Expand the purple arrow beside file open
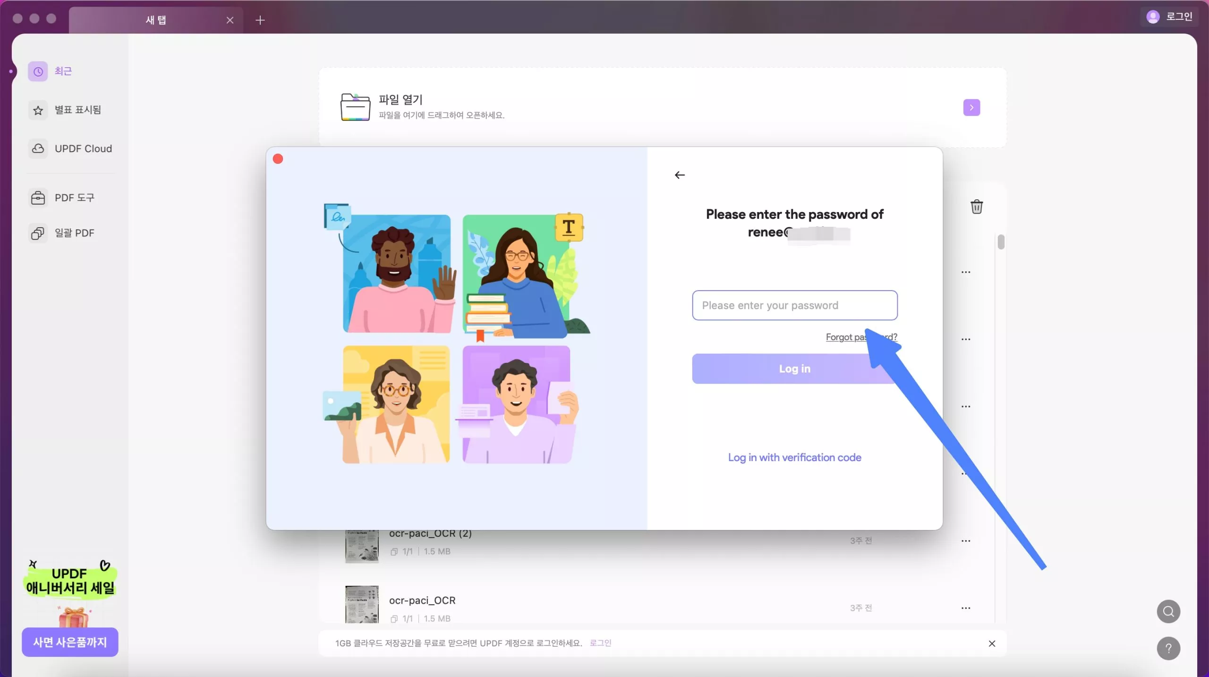The height and width of the screenshot is (677, 1209). tap(971, 108)
